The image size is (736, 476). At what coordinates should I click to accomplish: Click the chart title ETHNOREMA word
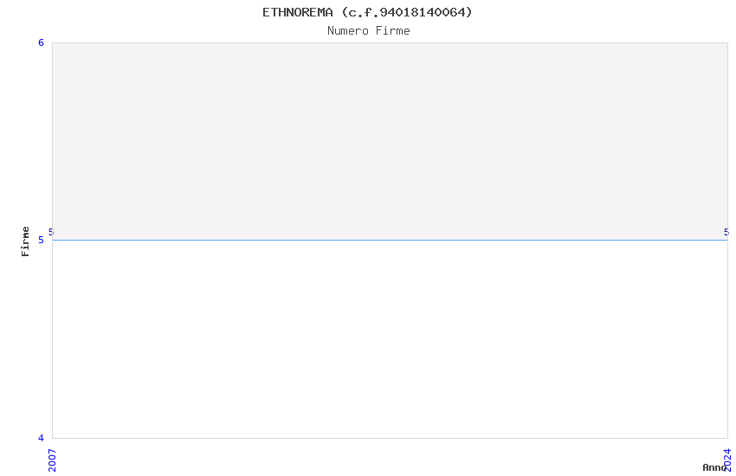click(x=298, y=12)
